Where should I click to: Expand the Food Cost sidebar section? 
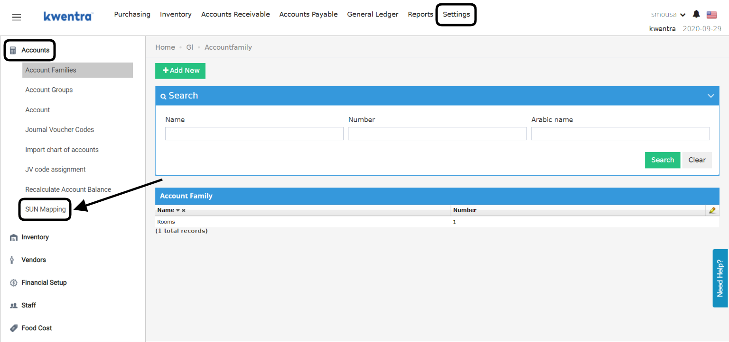(37, 328)
